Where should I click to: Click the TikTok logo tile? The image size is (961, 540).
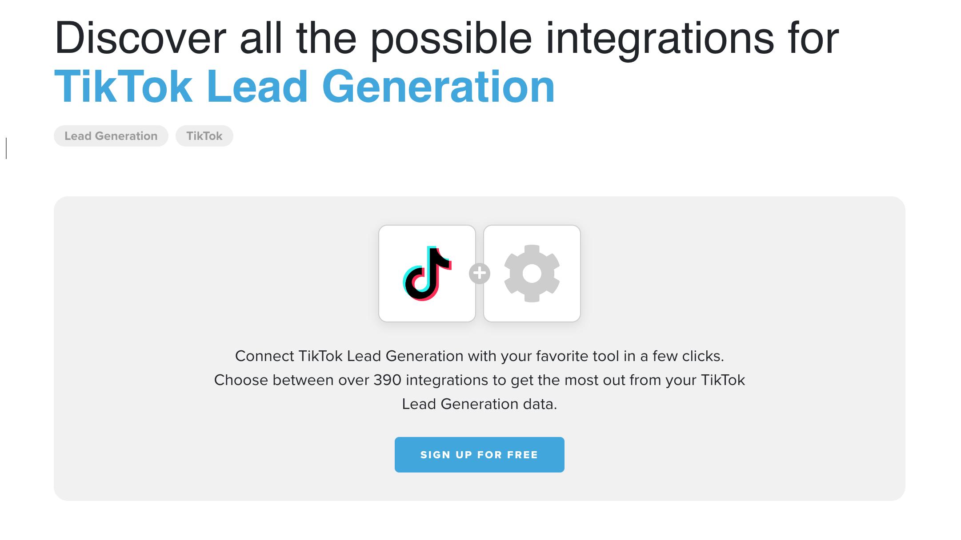[427, 273]
